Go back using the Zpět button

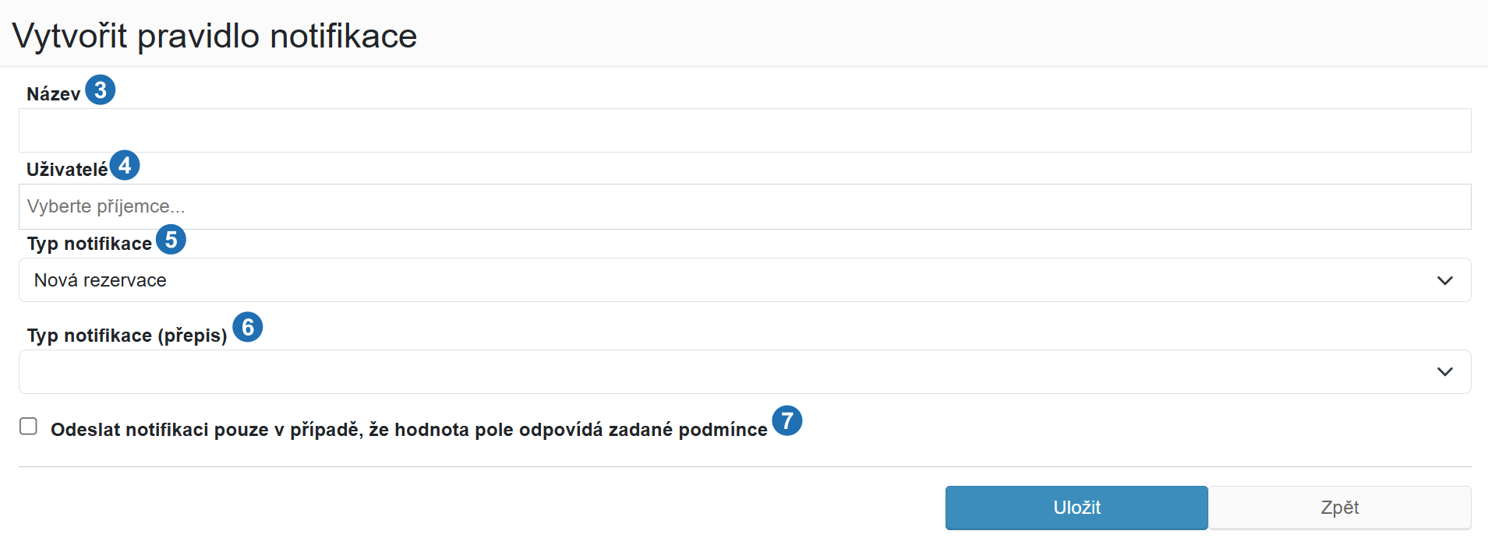point(1339,508)
